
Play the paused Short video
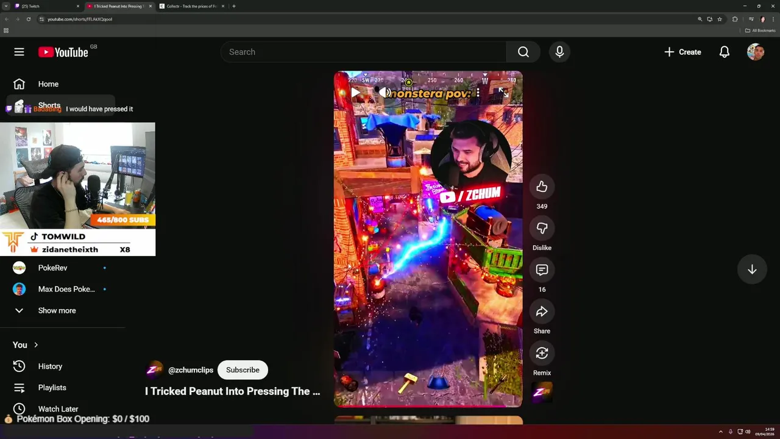coord(356,93)
